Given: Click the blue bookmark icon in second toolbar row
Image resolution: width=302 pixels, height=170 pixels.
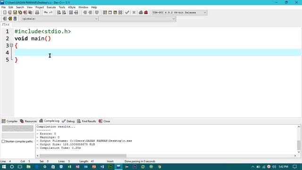Looking at the screenshot, I should pos(15,19).
